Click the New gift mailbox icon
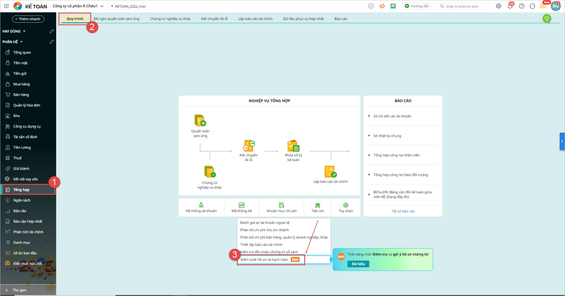The width and height of the screenshot is (565, 296). 543,6
